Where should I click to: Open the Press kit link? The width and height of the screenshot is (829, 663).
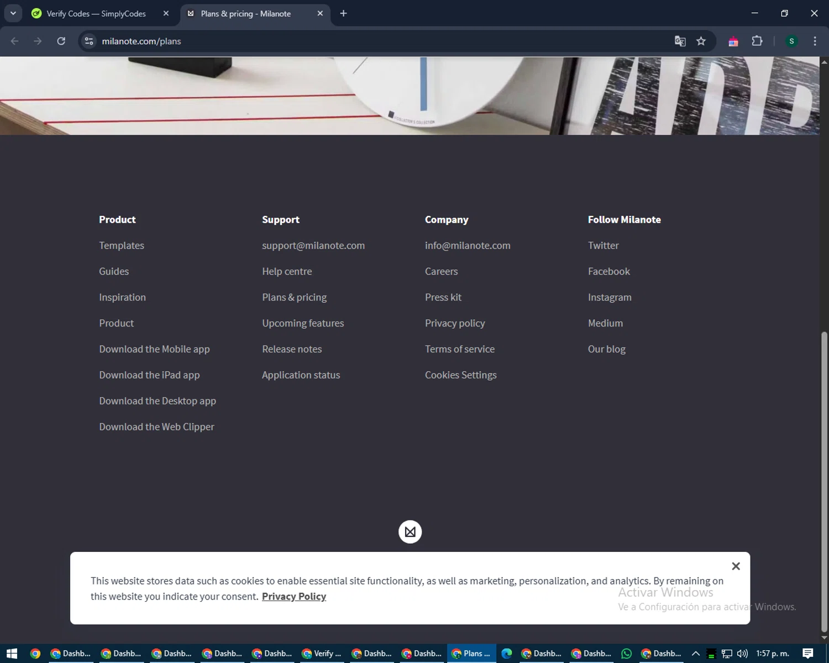[x=443, y=297]
